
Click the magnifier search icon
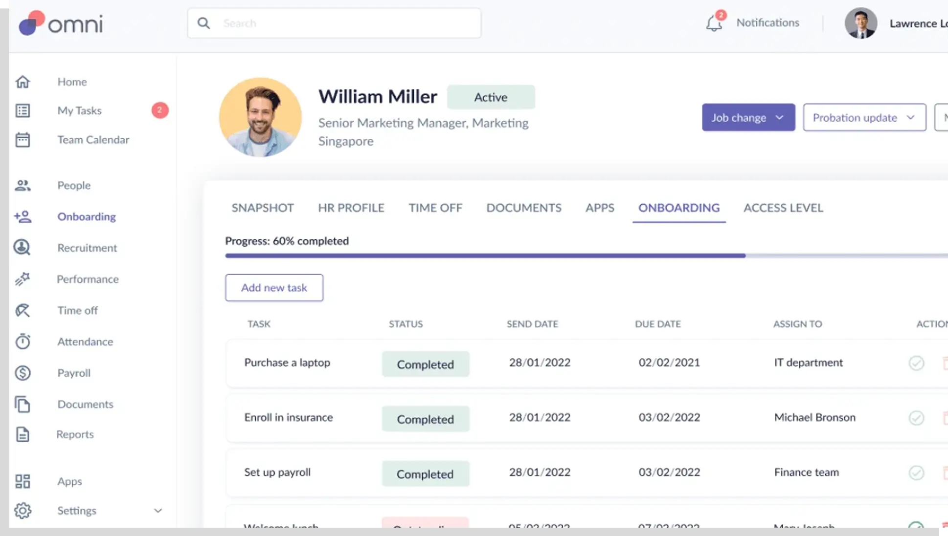(x=204, y=23)
